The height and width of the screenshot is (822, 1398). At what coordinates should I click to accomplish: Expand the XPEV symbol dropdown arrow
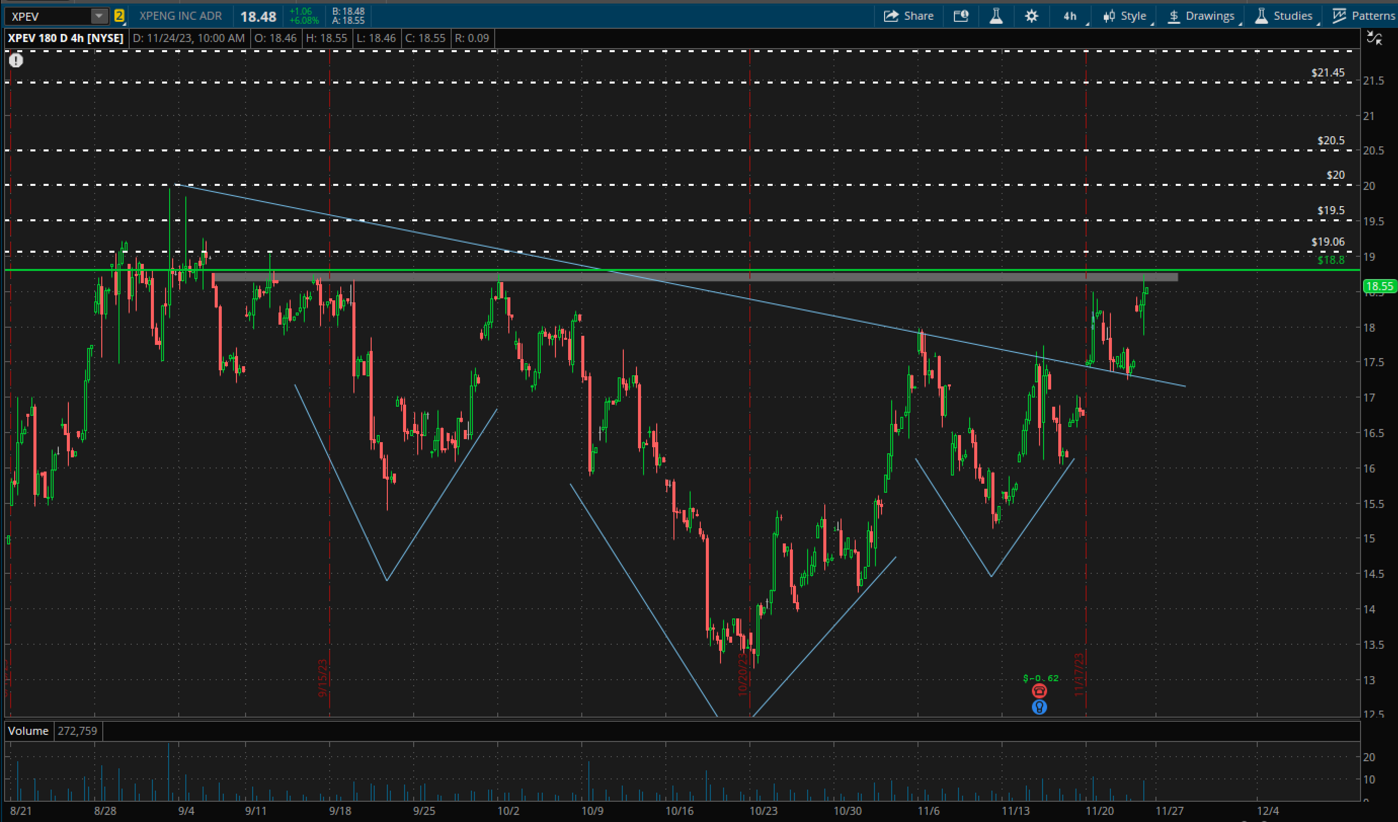99,16
